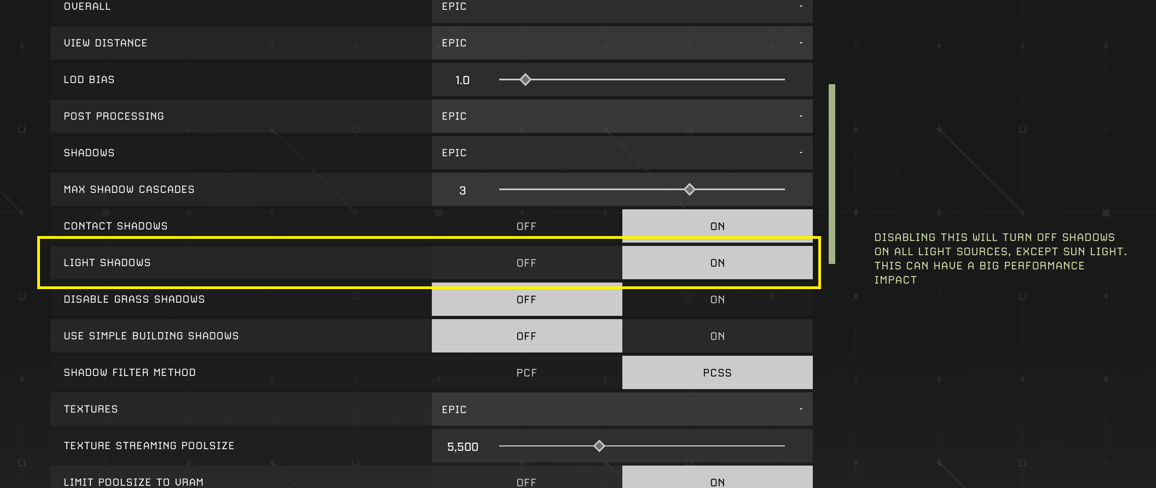
Task: Set Contact Shadows to On
Action: tap(717, 226)
